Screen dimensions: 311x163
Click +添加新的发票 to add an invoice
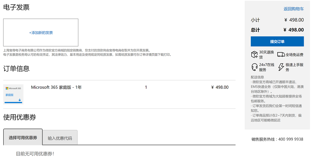tap(41, 33)
